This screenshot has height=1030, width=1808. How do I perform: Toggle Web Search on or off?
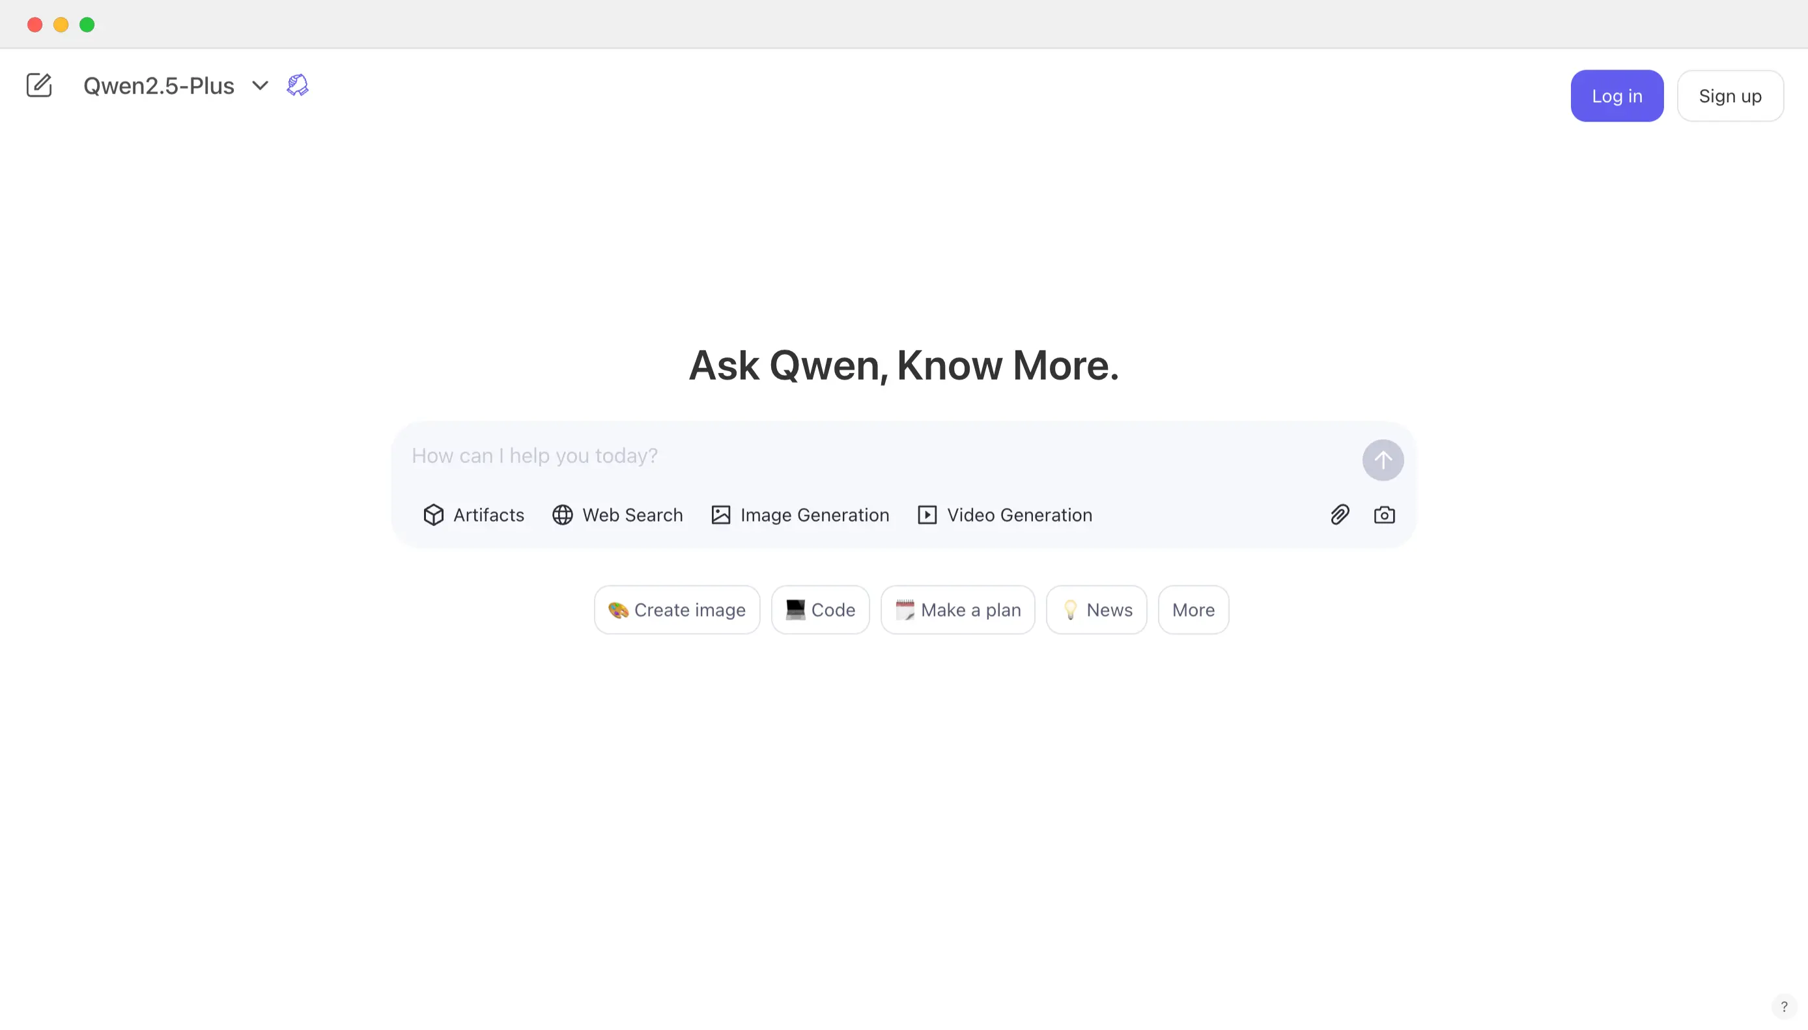(x=617, y=515)
